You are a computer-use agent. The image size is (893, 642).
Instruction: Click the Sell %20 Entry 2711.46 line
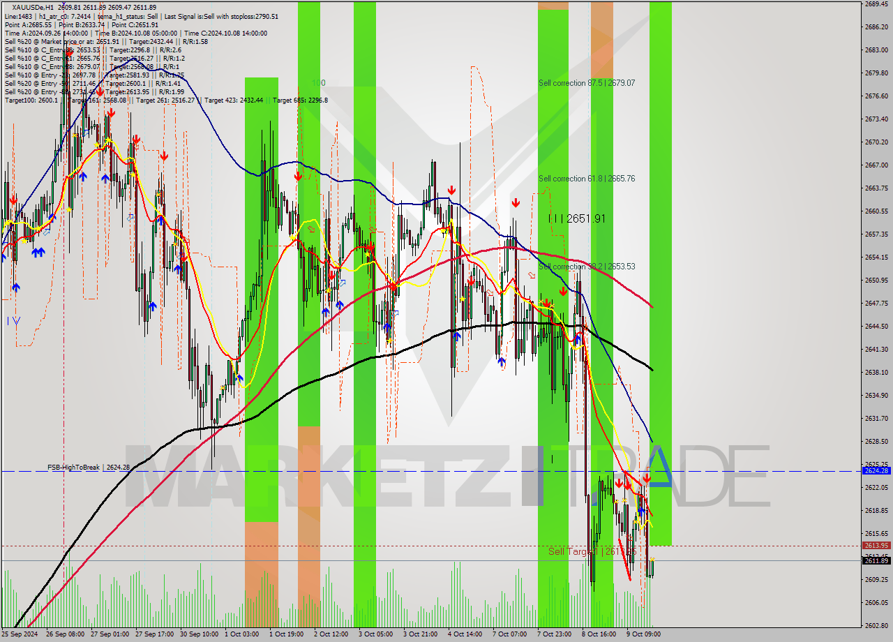point(94,83)
